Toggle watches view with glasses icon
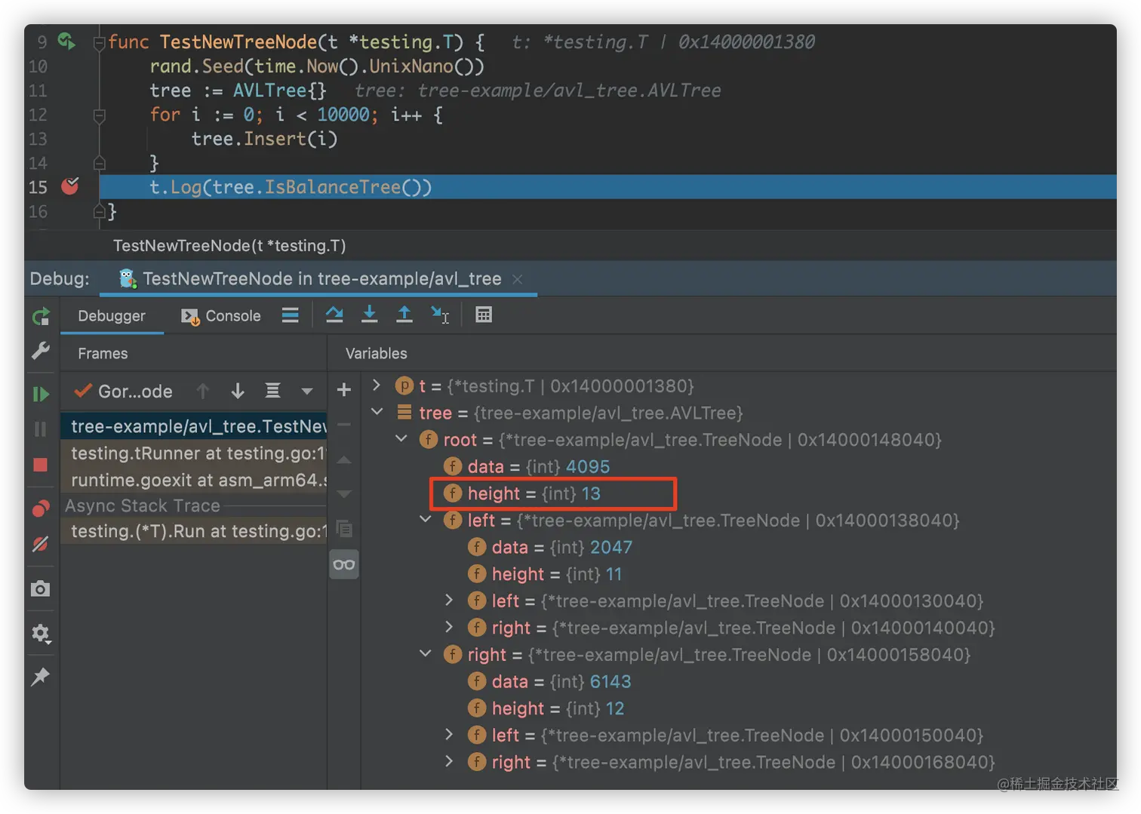The width and height of the screenshot is (1141, 814). point(344,564)
